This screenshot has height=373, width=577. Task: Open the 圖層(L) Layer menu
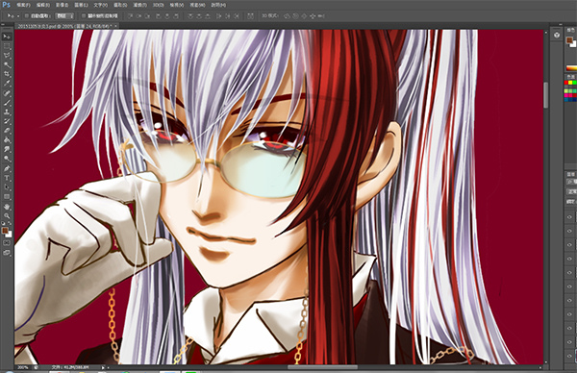pyautogui.click(x=81, y=5)
